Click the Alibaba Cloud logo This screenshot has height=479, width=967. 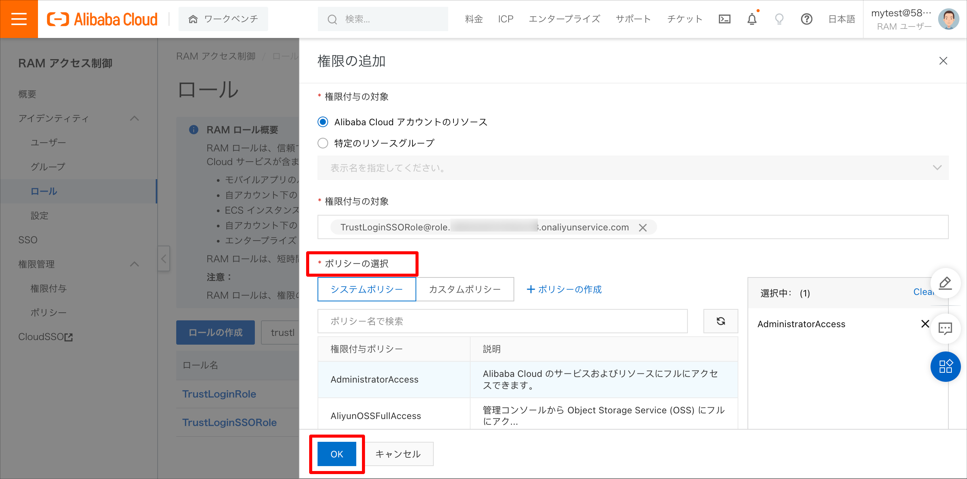(x=102, y=19)
